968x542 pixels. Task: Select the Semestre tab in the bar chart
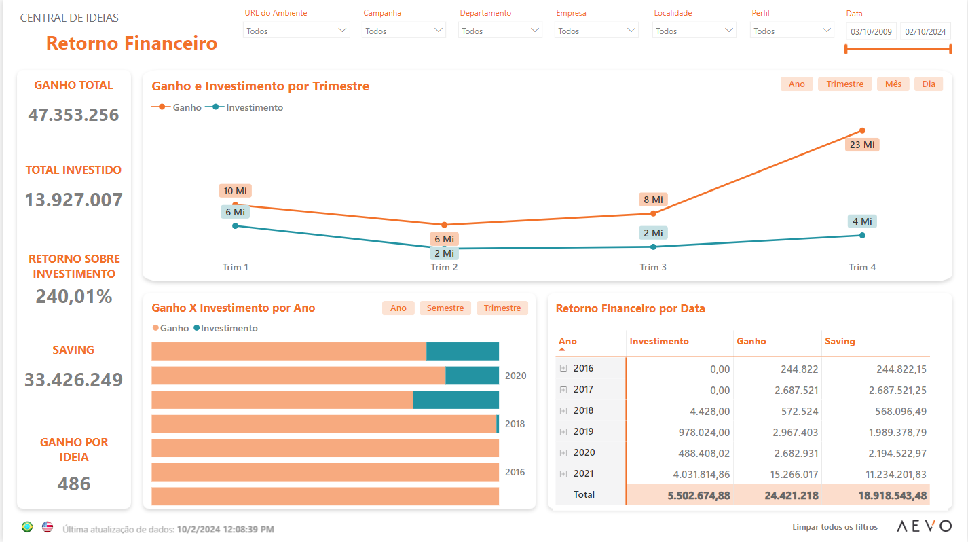click(x=445, y=308)
